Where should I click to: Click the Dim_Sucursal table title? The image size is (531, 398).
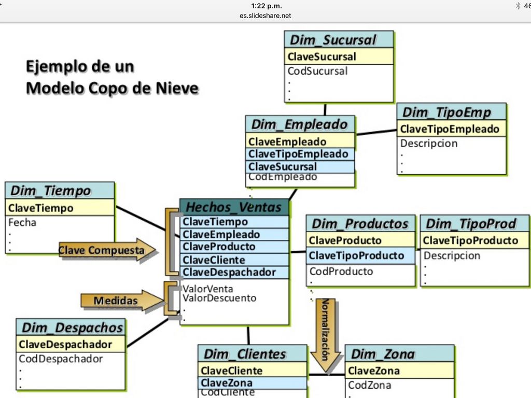(333, 40)
